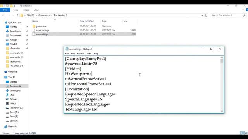Open Notepad's Help menu
Image resolution: width=248 pixels, height=139 pixels.
(96, 54)
